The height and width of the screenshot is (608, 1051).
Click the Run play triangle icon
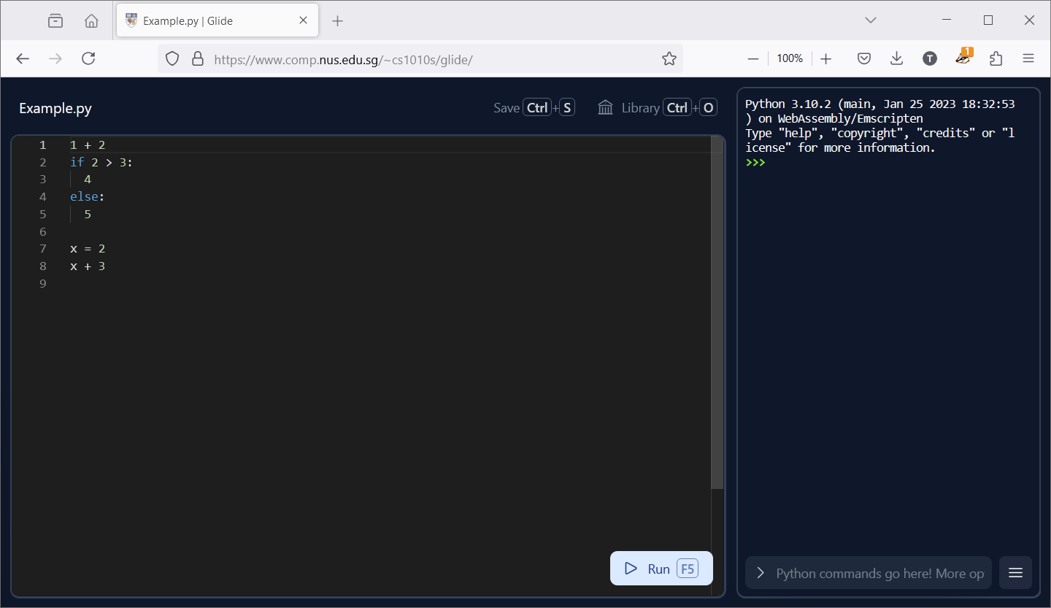point(631,569)
